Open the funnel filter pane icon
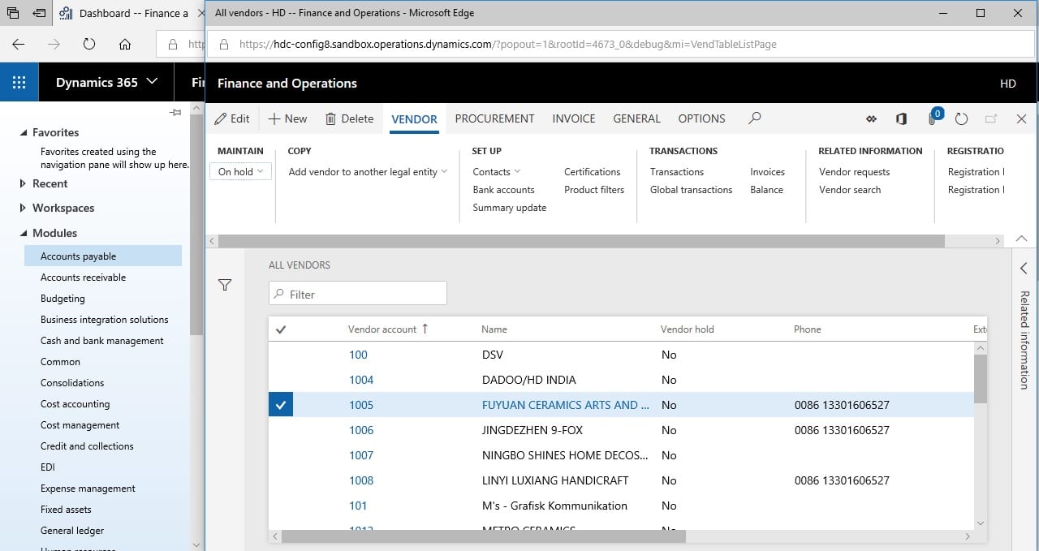This screenshot has height=551, width=1039. click(x=225, y=285)
